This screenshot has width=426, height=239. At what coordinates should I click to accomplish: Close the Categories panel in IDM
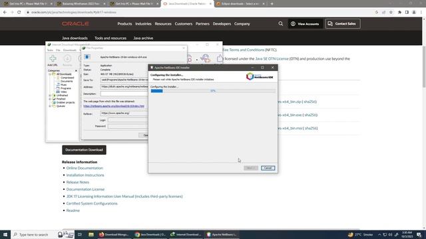(x=76, y=71)
